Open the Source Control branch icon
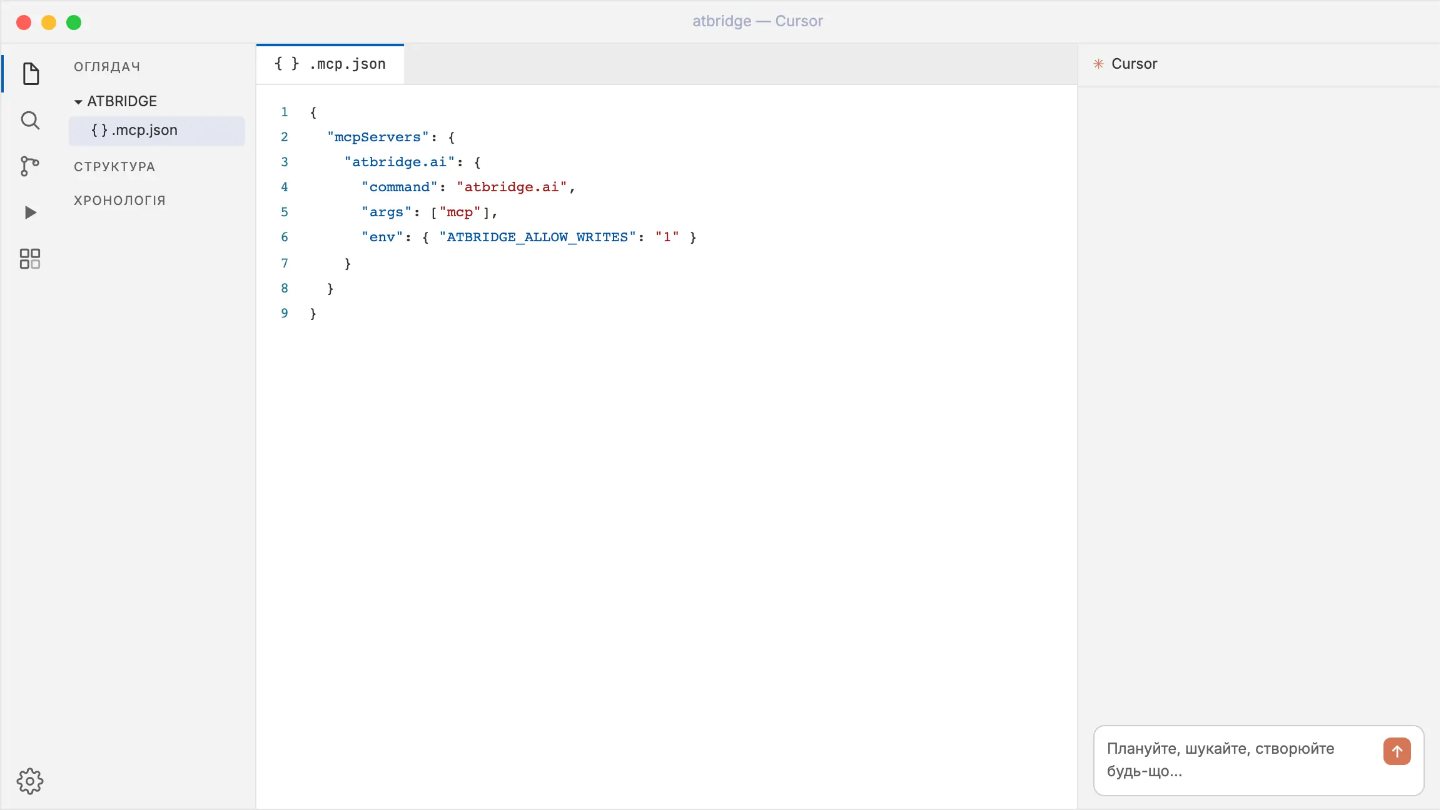The height and width of the screenshot is (810, 1441). coord(29,166)
